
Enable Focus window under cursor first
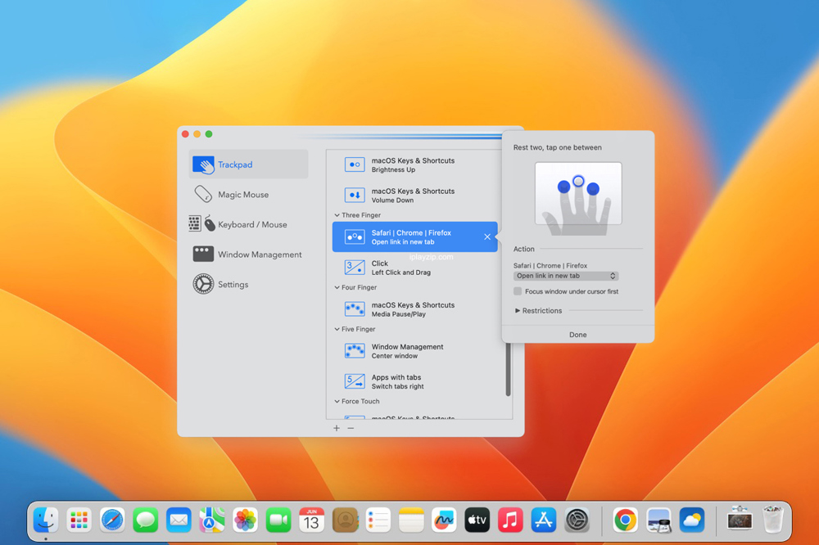coord(518,291)
